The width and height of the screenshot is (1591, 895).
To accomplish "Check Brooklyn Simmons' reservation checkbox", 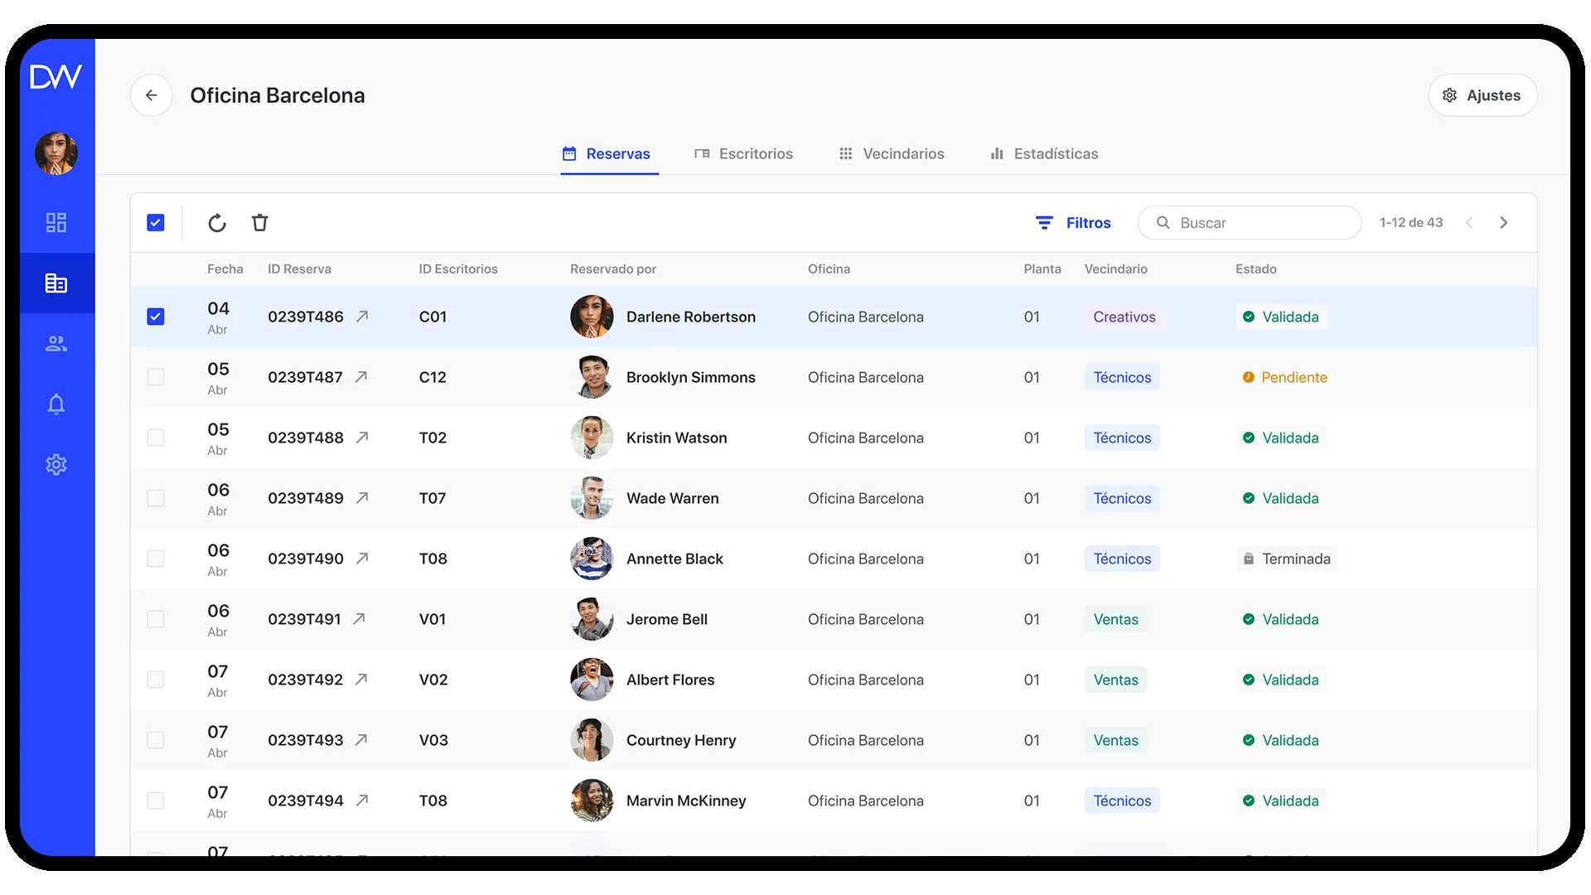I will coord(156,377).
